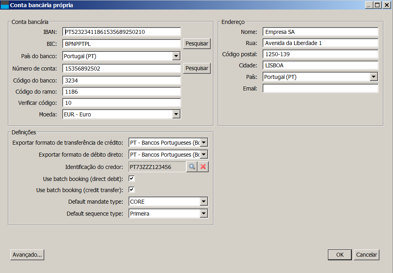Open the direct debit export format dropdown
Viewport: 393px width, 273px height.
pyautogui.click(x=204, y=155)
